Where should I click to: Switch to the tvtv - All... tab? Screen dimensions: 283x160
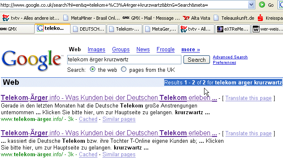click(197, 29)
